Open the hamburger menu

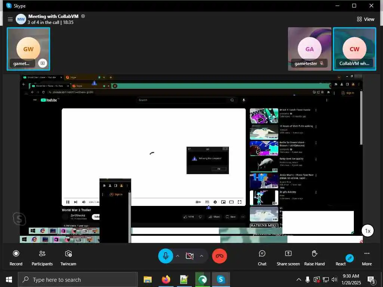[10, 19]
